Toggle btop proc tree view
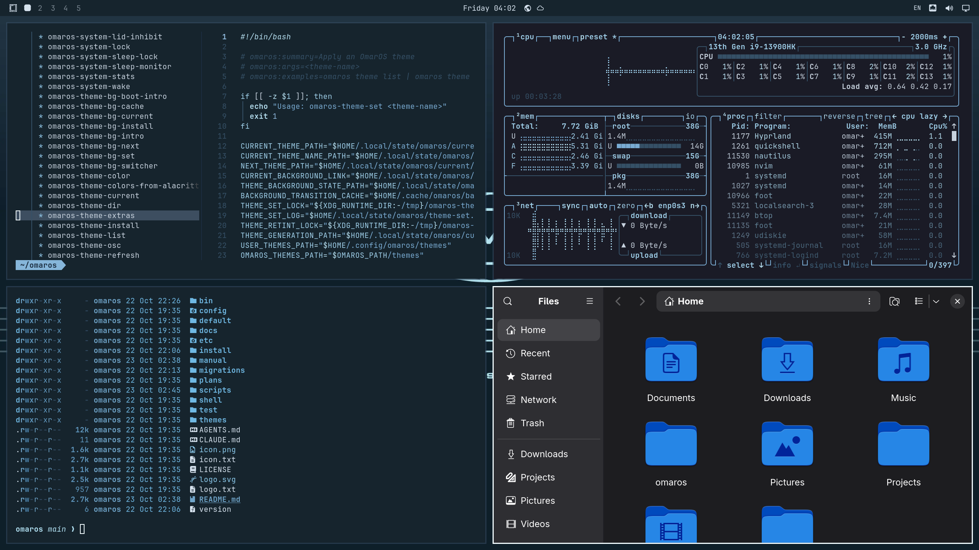 [x=873, y=116]
